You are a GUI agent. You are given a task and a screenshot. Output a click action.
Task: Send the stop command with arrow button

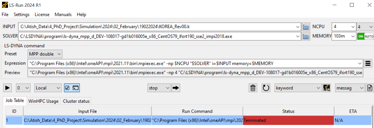[x=176, y=88]
